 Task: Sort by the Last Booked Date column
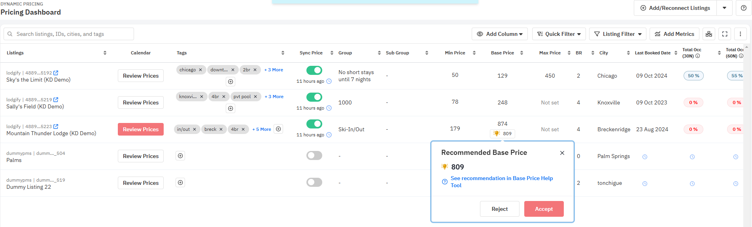652,53
